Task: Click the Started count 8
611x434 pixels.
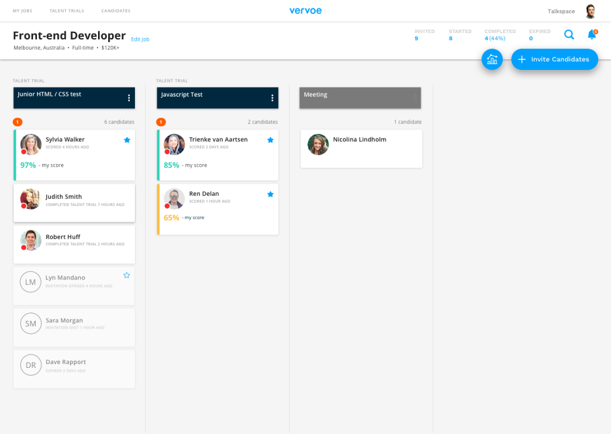Action: (451, 39)
